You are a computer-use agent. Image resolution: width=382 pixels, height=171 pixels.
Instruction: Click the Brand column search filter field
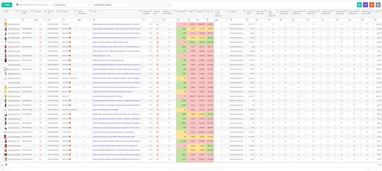69,20
